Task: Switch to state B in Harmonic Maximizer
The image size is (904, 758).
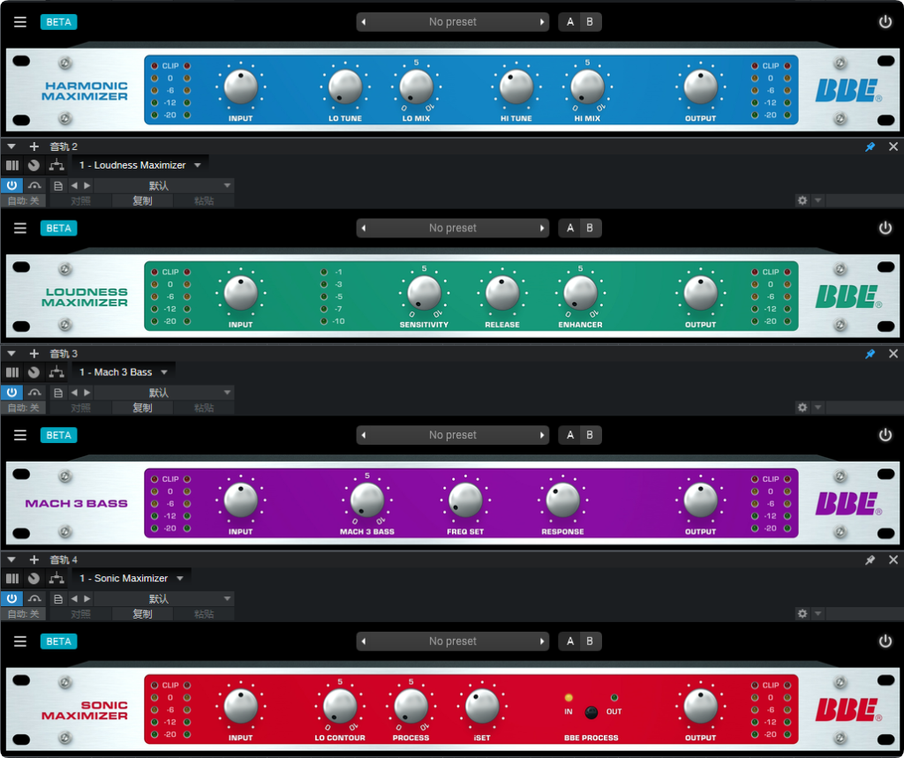Action: click(590, 22)
